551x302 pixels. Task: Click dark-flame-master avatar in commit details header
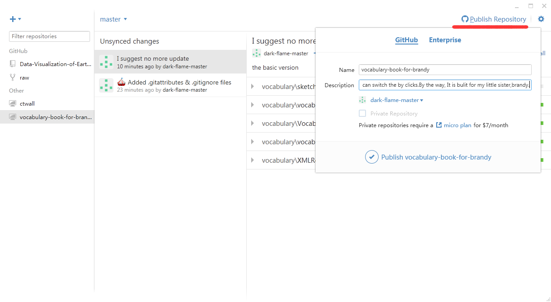[257, 53]
